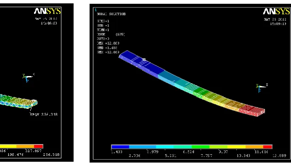This screenshot has height=163, width=291.
Task: Click legend value 2.706
Action: [134, 156]
